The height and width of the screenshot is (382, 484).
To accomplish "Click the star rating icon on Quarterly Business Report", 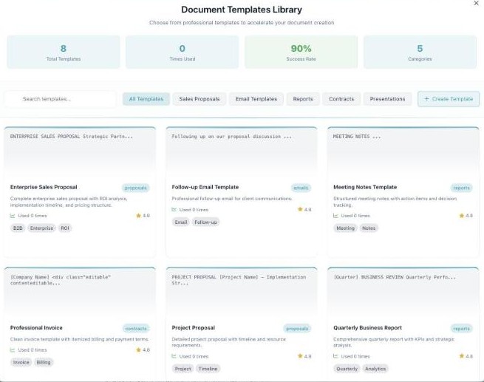I will pos(462,356).
